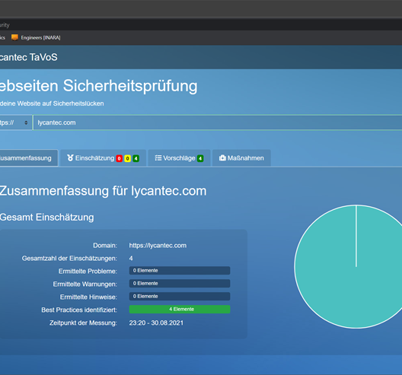Image resolution: width=402 pixels, height=375 pixels.
Task: Click the orange Engineers bookmark favicon
Action: tap(14, 38)
